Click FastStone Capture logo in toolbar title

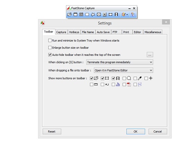tap(69, 8)
